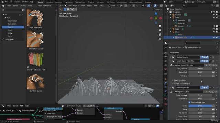220x123 pixels.
Task: Open the viewport Add menu
Action: point(95,6)
